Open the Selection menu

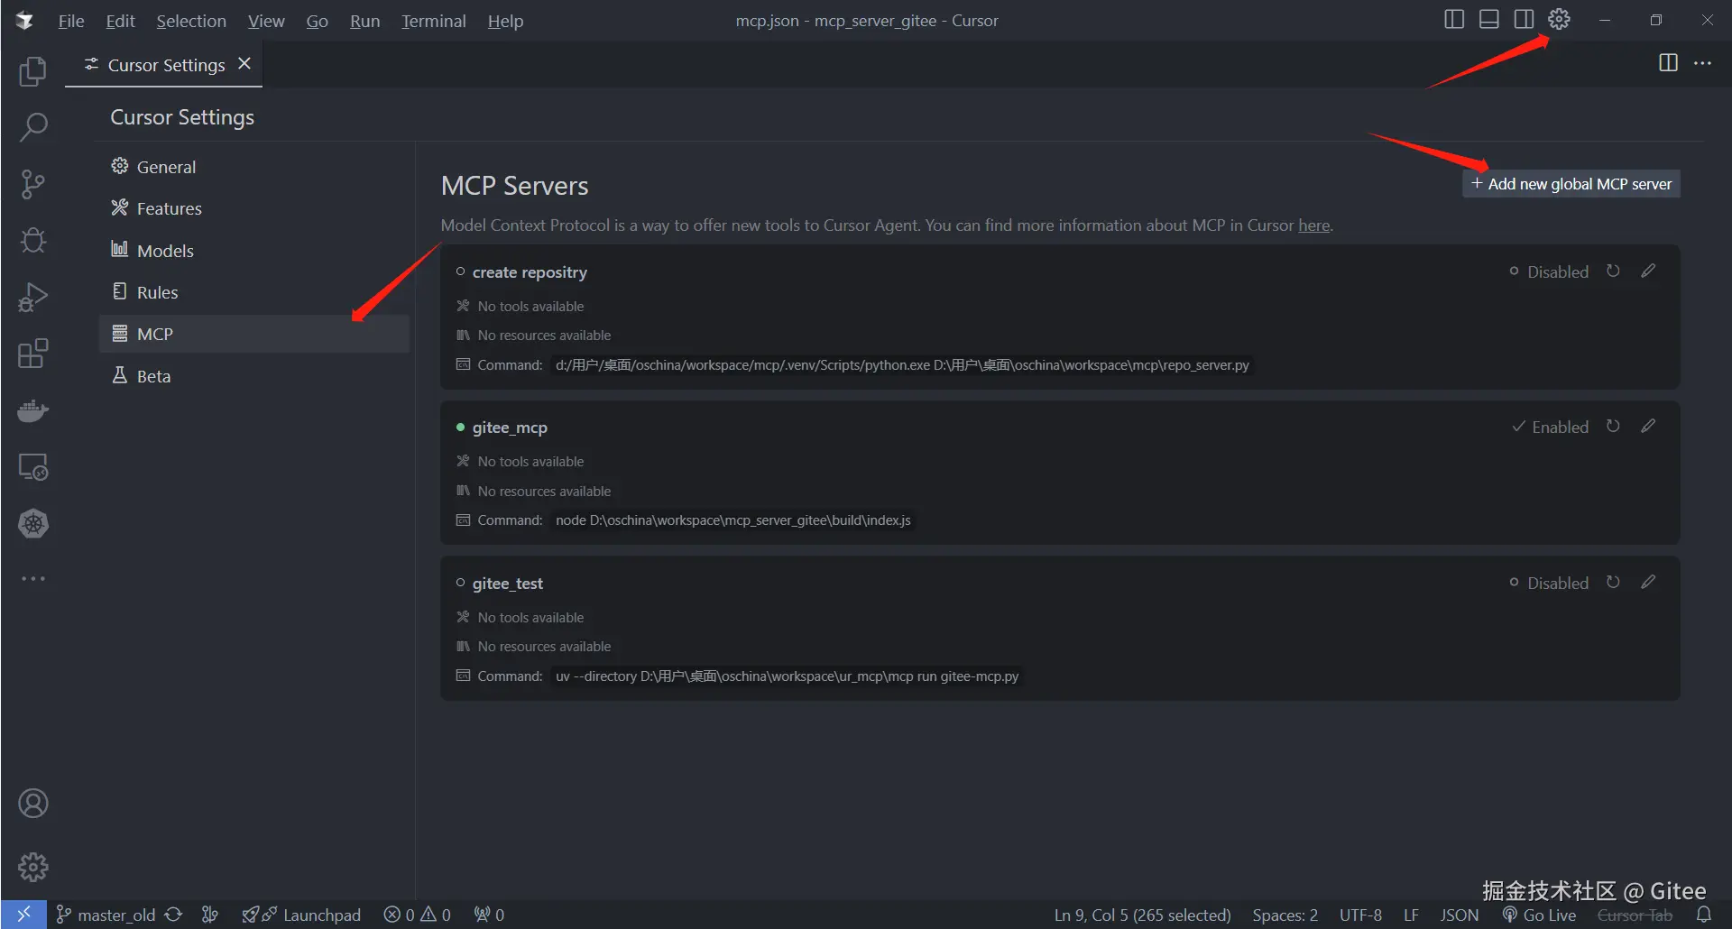[x=191, y=21]
